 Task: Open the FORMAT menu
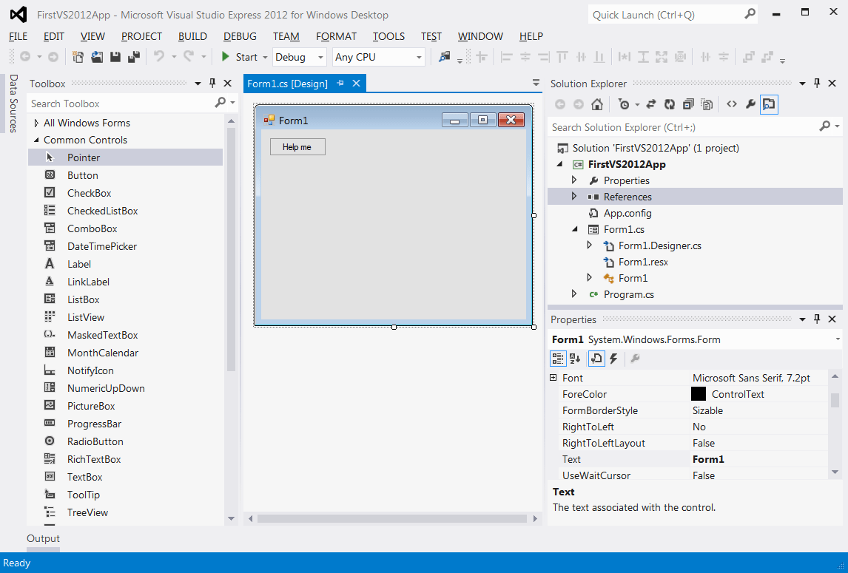(337, 36)
